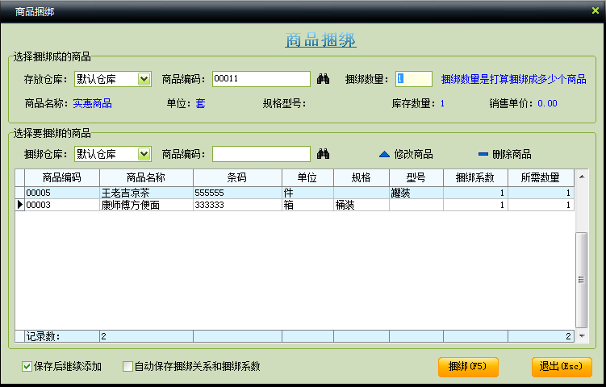Click the binoculars search icon beside 00011
The image size is (606, 387).
tap(323, 79)
